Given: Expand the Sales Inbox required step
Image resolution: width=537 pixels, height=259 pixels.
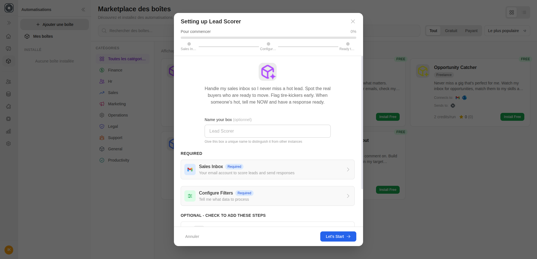Looking at the screenshot, I should point(267,169).
